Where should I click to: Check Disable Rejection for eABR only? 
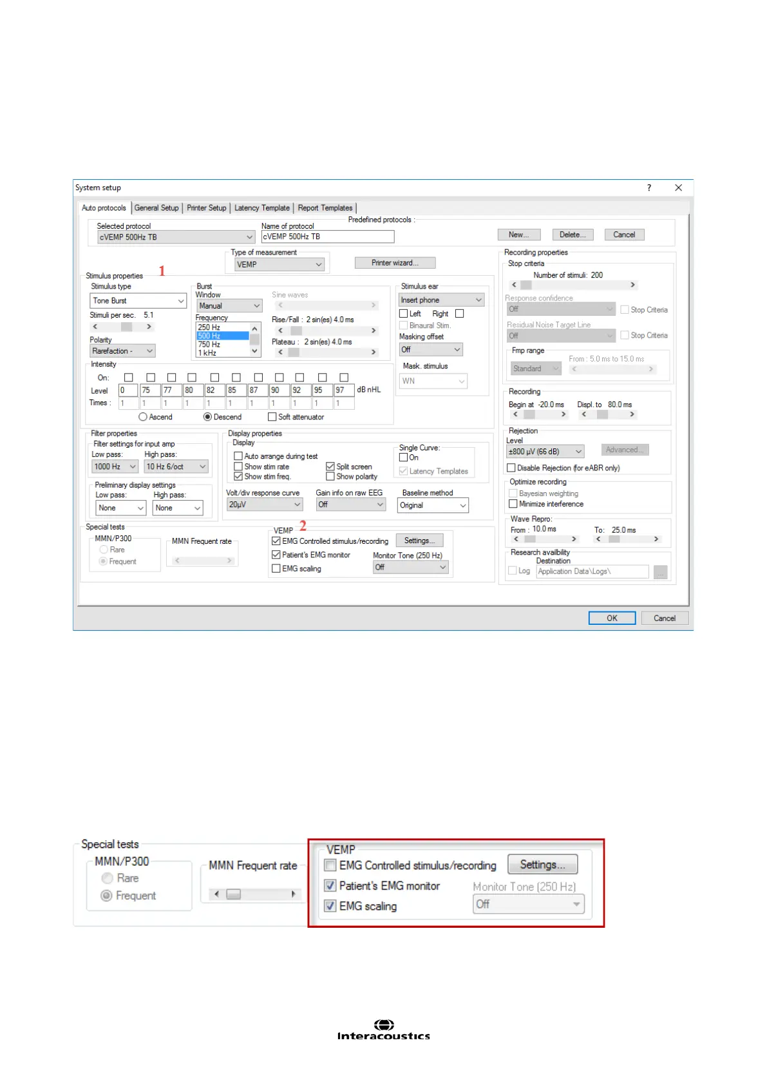511,468
